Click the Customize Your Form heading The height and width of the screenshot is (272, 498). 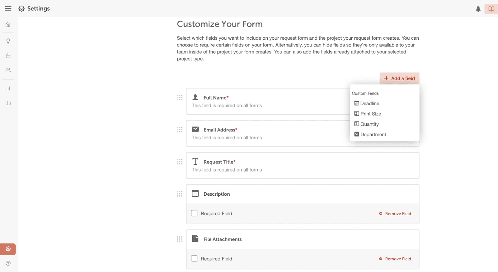220,24
